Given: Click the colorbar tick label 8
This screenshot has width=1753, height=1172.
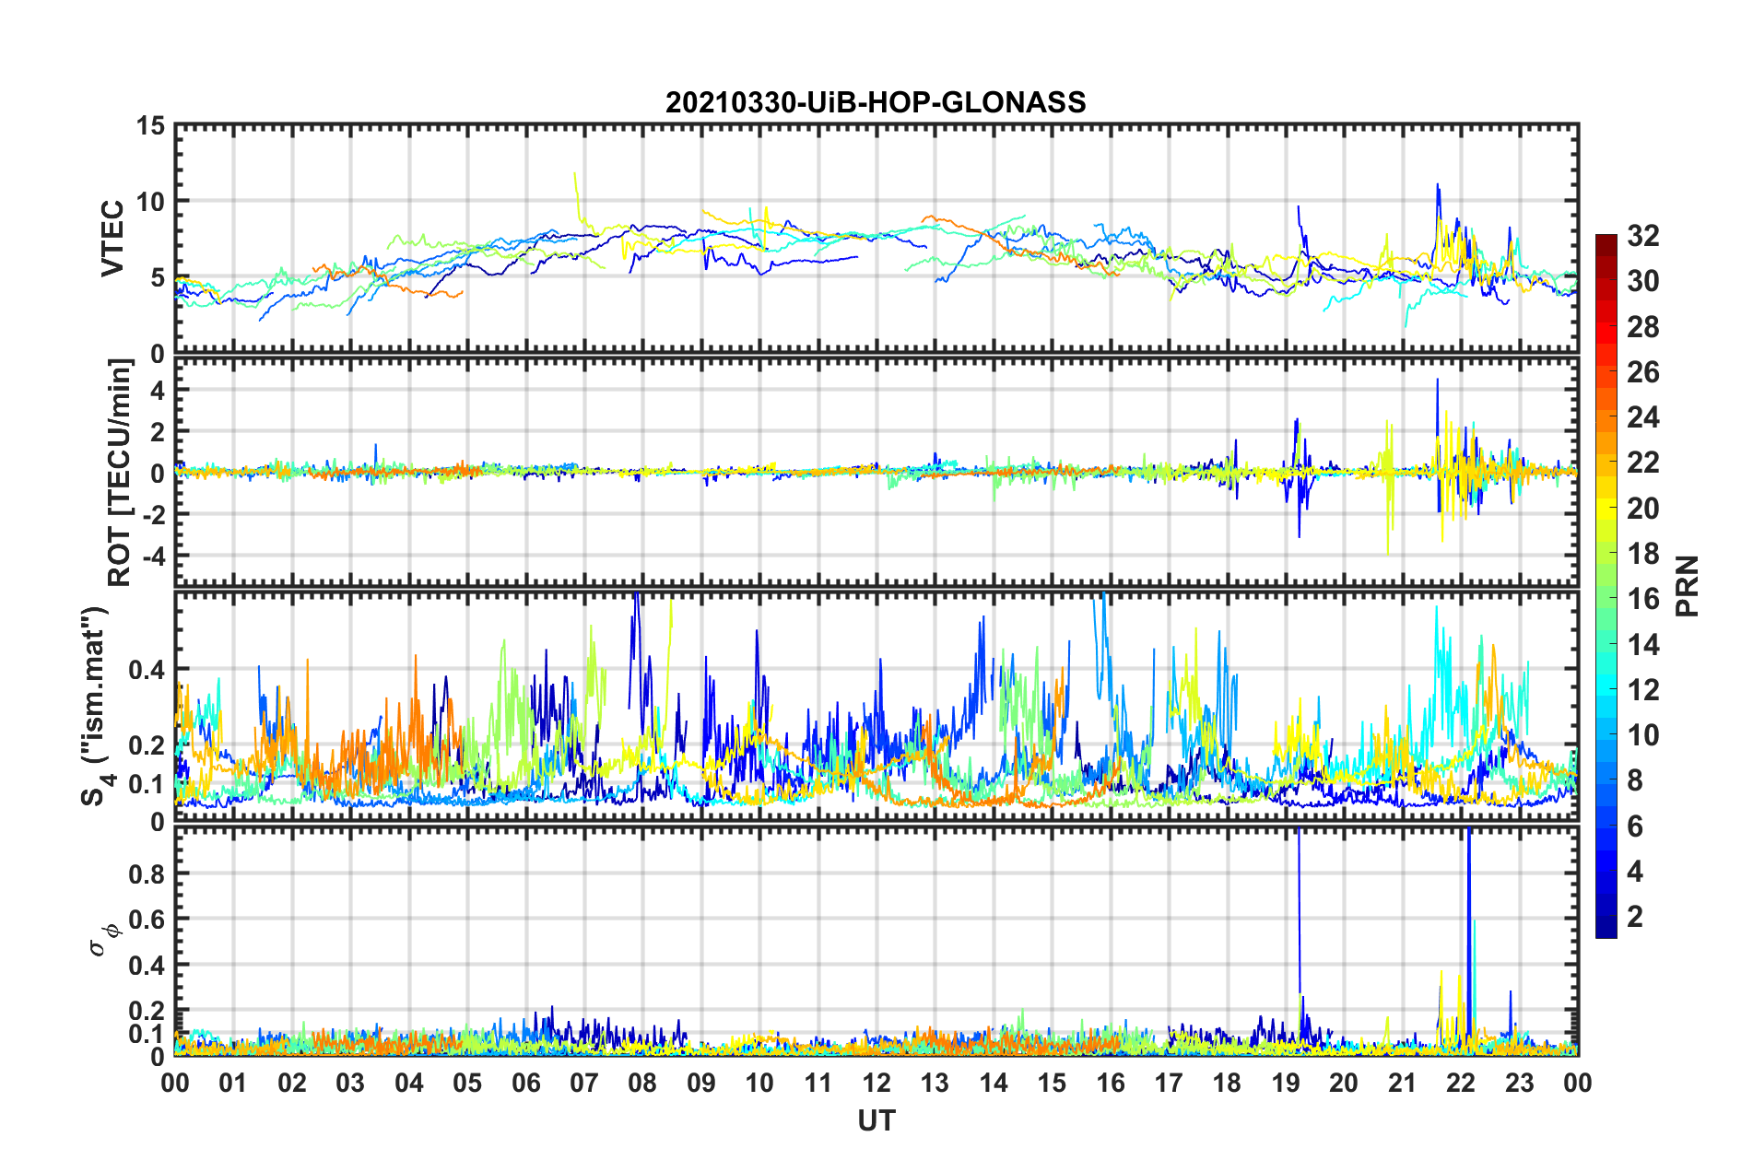Looking at the screenshot, I should point(1635,780).
